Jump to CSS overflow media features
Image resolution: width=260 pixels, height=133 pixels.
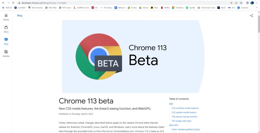pos(185,108)
